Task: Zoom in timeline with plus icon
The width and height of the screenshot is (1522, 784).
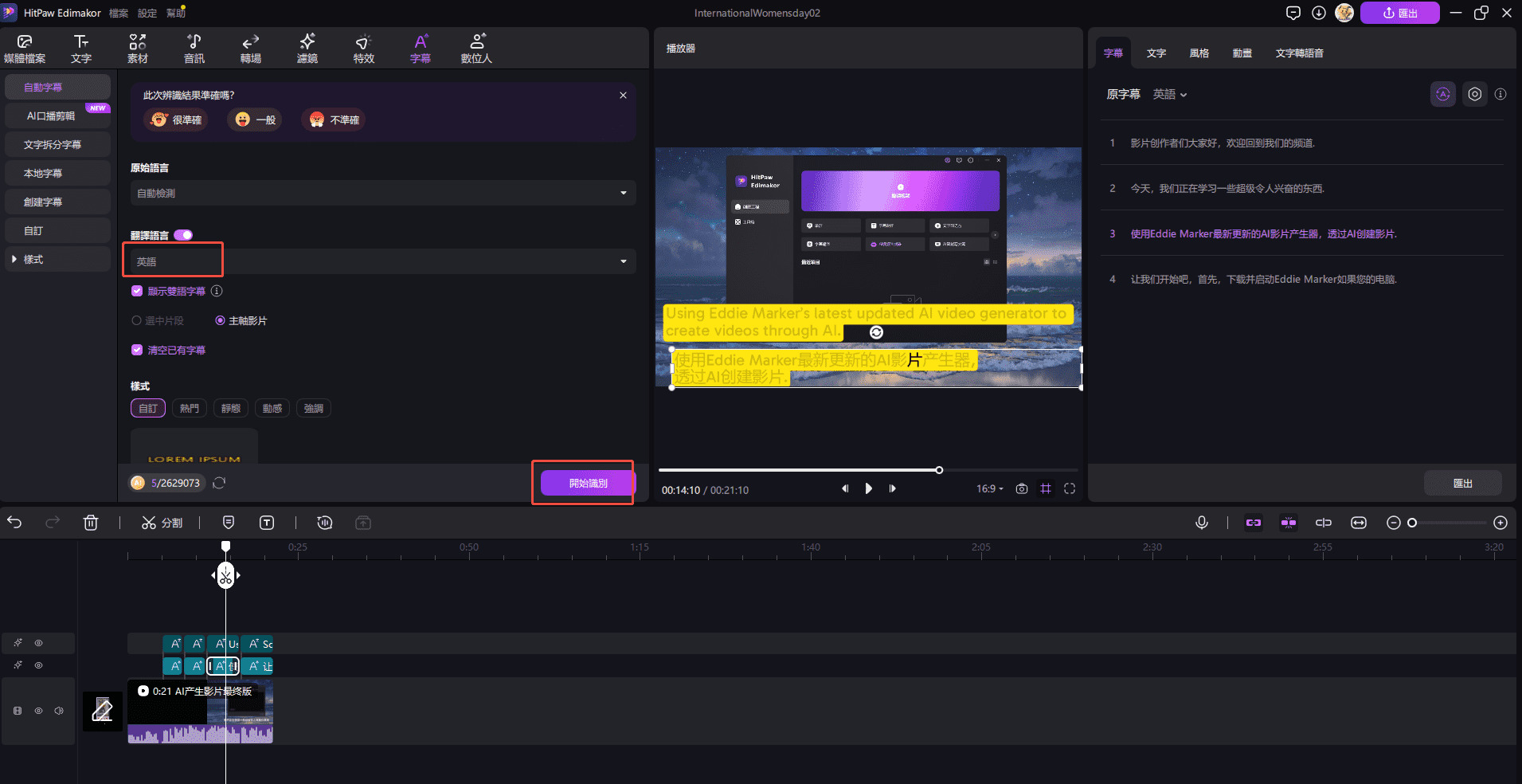Action: [1500, 523]
